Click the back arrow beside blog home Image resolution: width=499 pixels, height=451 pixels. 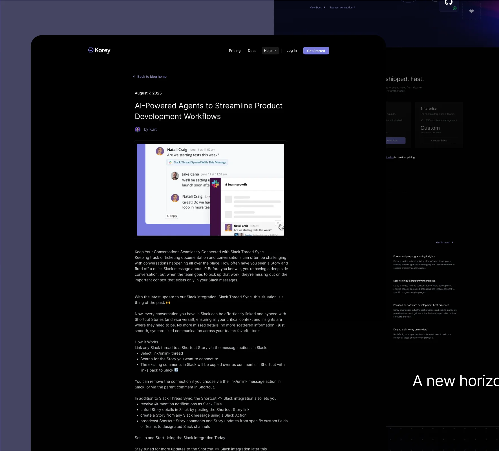(x=134, y=76)
